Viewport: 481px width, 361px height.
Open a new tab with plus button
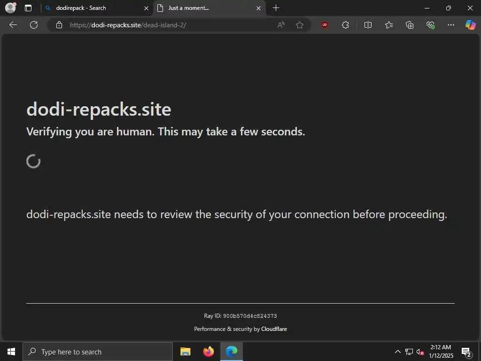tap(276, 8)
